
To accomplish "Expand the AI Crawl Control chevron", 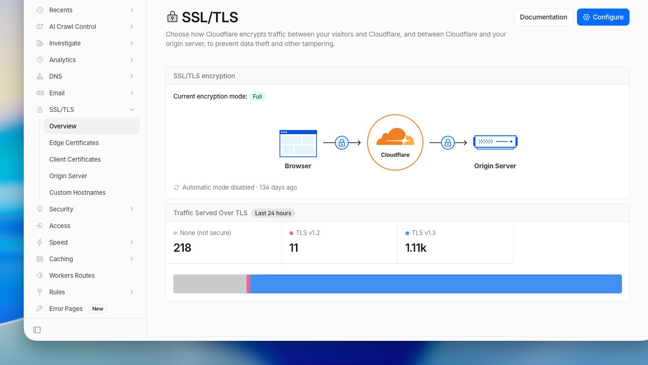I will [132, 27].
